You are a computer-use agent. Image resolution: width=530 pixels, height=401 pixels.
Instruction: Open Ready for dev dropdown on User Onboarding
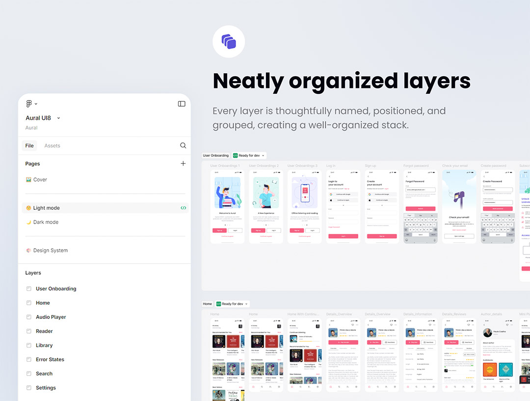[249, 155]
